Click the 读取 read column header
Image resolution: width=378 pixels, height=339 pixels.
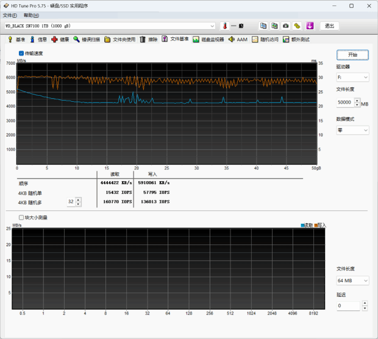click(x=115, y=174)
